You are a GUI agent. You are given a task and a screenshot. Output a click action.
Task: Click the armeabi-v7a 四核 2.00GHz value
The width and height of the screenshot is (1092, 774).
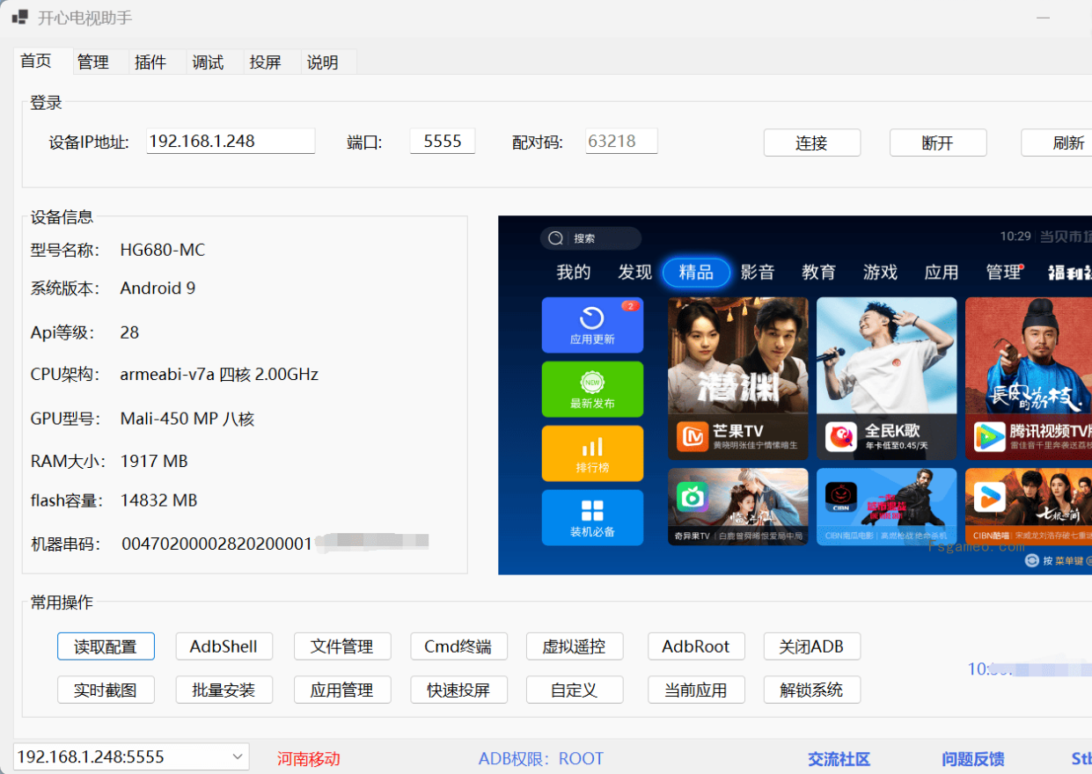(219, 375)
